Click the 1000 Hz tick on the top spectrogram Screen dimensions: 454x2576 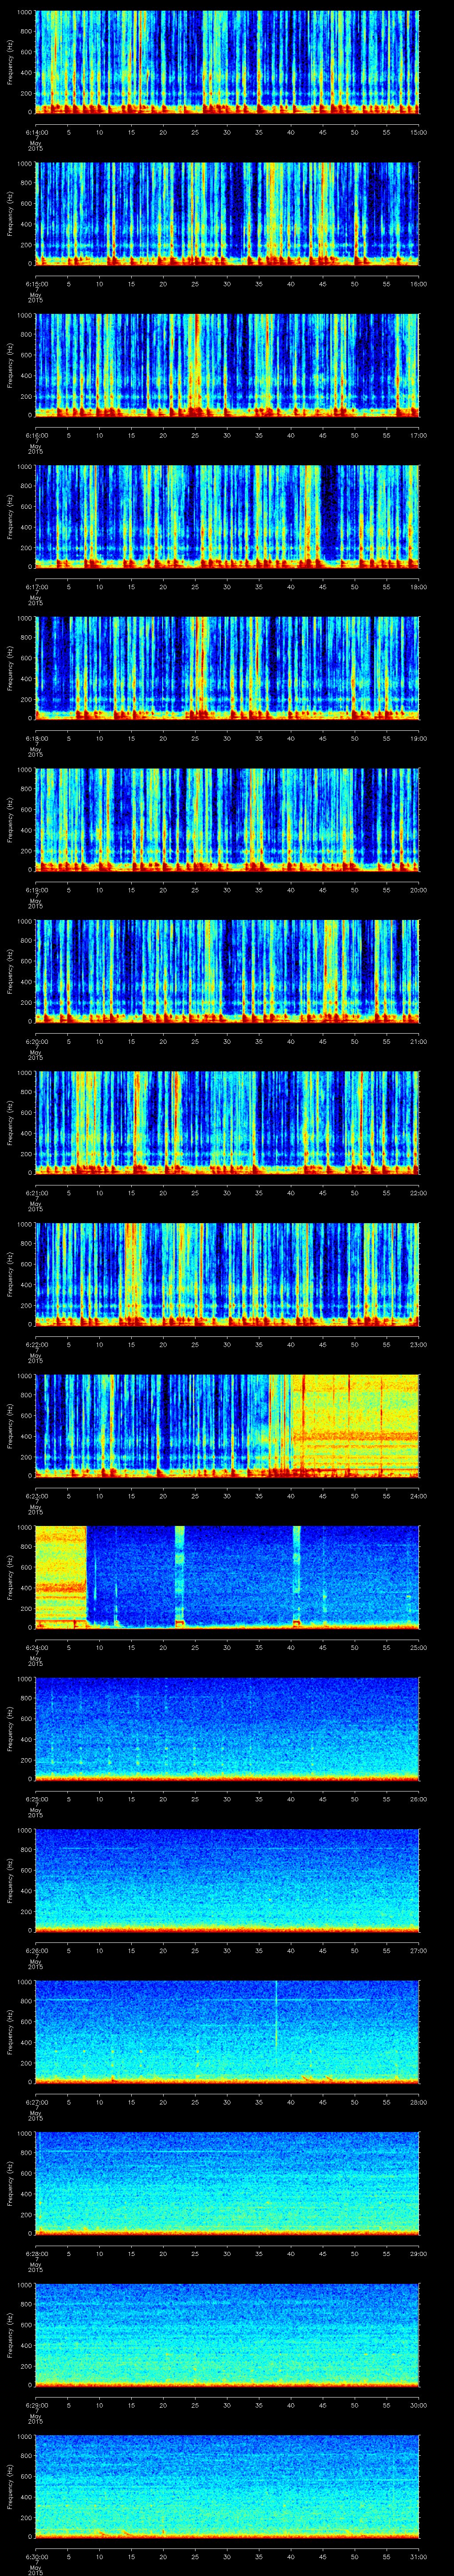[x=23, y=12]
